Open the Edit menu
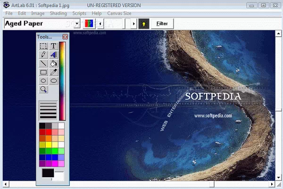Viewport: 283px width, 189px height. pos(22,13)
